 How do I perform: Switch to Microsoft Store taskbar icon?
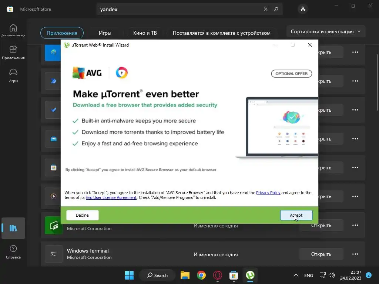pyautogui.click(x=234, y=275)
